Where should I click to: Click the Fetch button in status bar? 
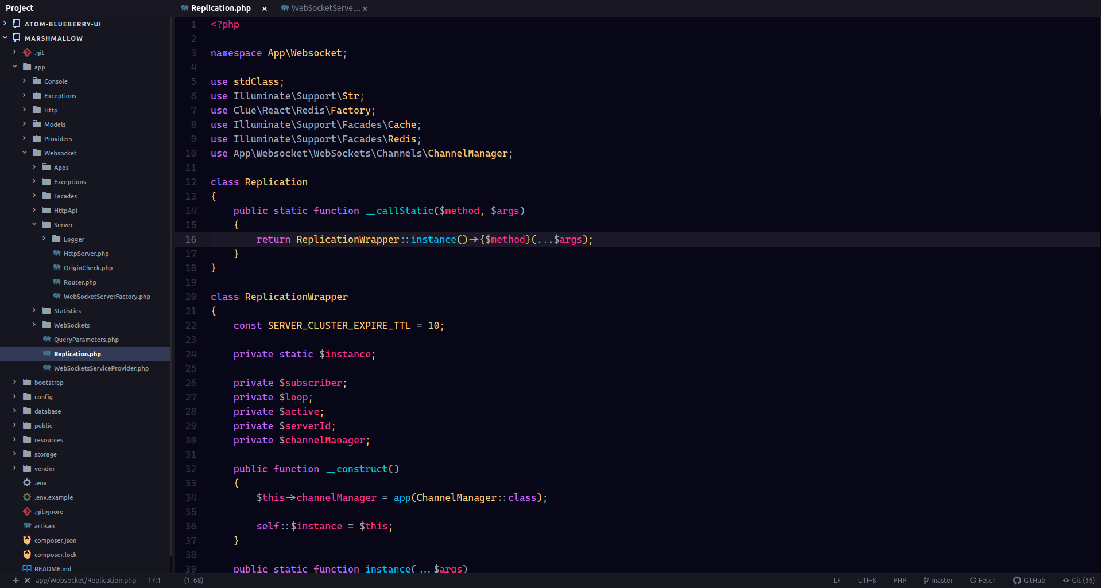coord(983,581)
